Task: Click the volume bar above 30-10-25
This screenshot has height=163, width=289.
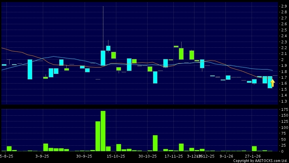Action: tap(155, 143)
